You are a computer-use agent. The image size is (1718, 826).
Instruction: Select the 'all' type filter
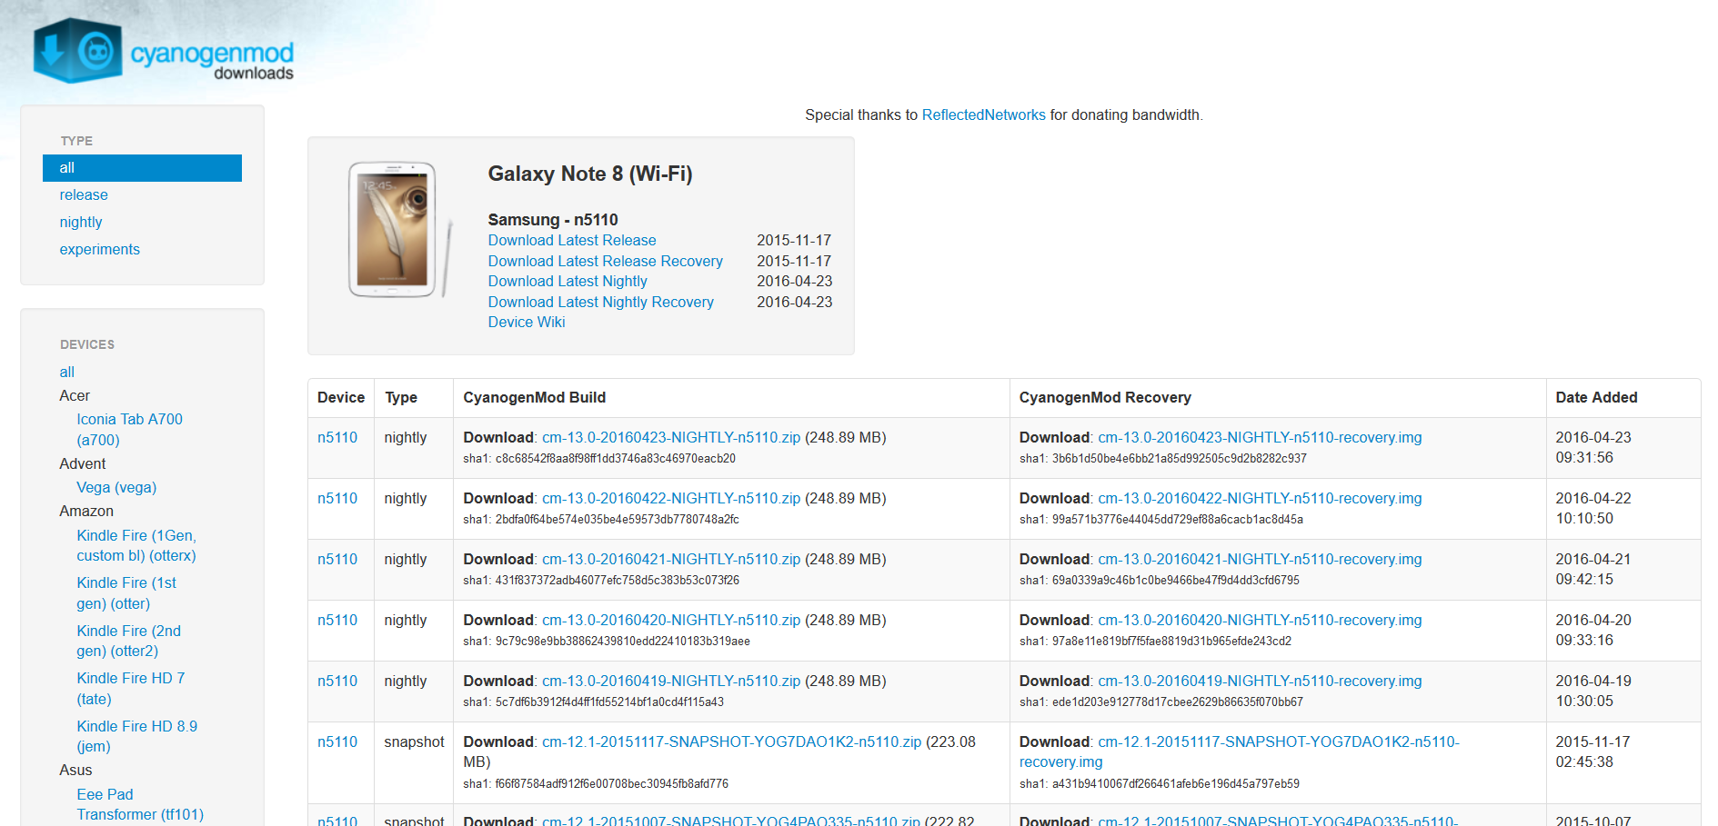pyautogui.click(x=142, y=168)
